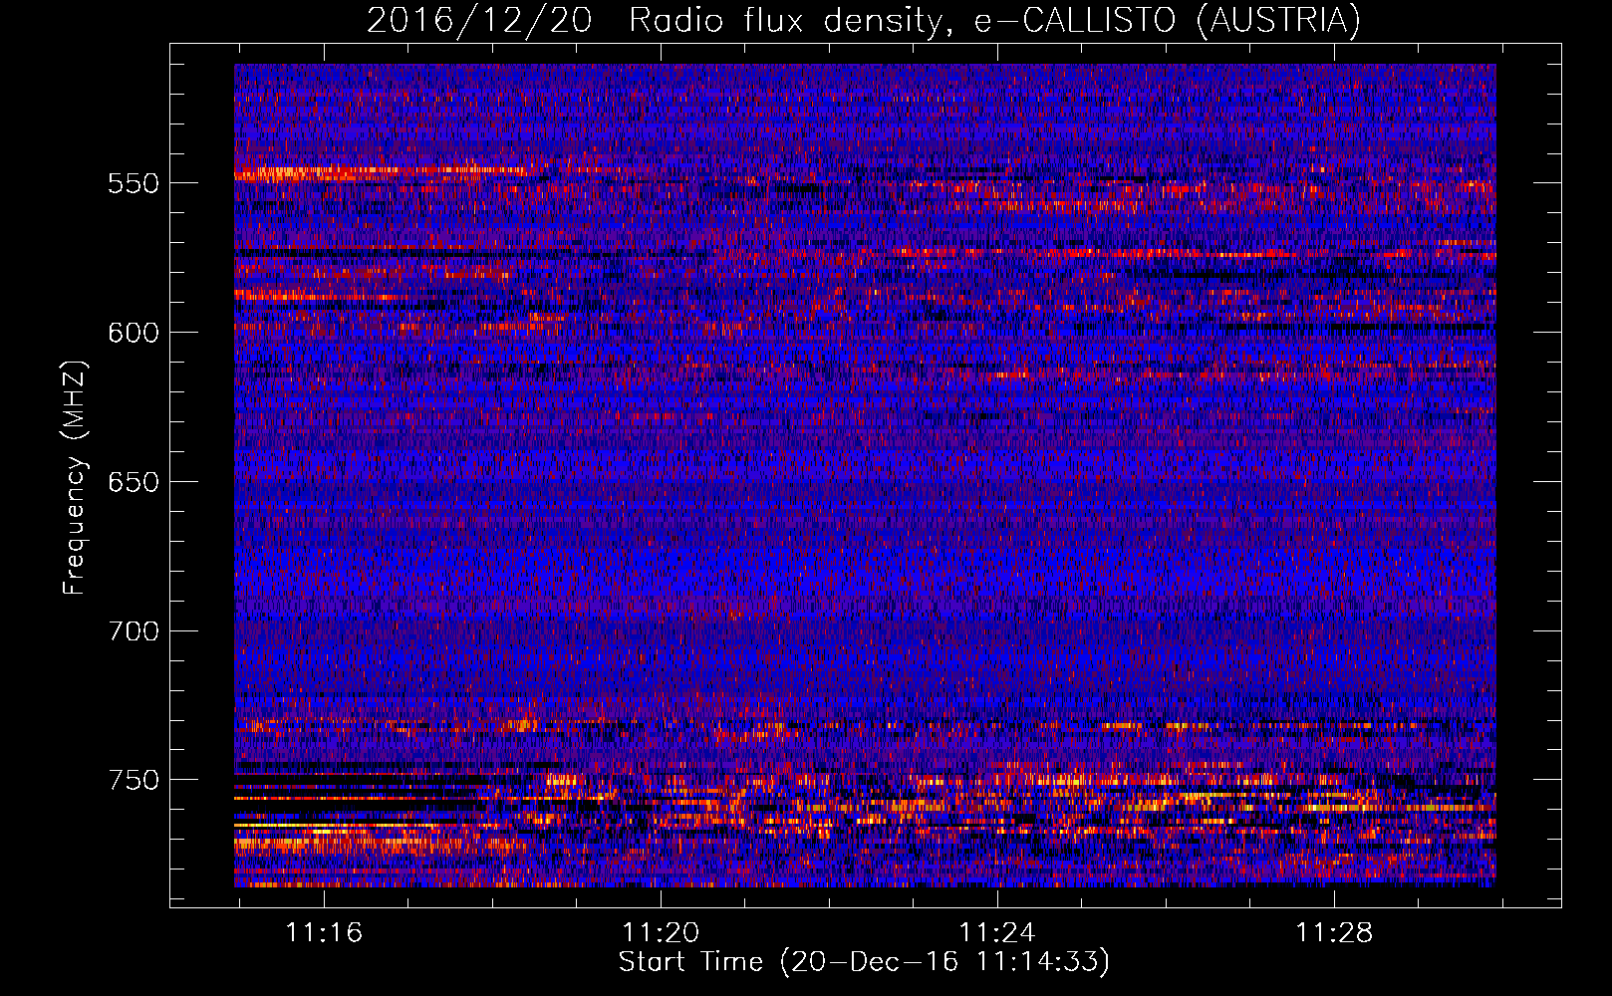
Task: Select the Frequency (MHZ) axis label
Action: [75, 477]
